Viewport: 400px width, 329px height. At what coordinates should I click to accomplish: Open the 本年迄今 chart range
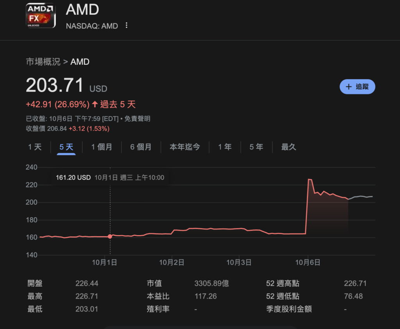(x=185, y=147)
